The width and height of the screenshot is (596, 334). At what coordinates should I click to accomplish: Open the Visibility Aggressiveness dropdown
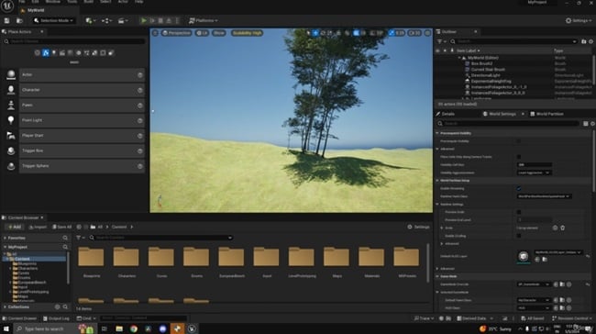(534, 173)
